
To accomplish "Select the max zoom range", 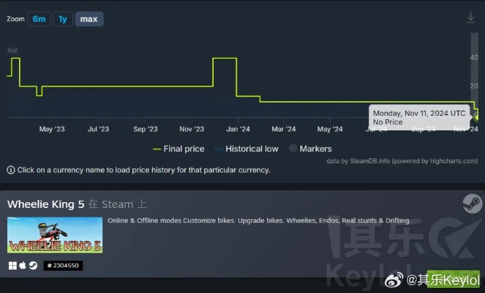I will pyautogui.click(x=89, y=19).
